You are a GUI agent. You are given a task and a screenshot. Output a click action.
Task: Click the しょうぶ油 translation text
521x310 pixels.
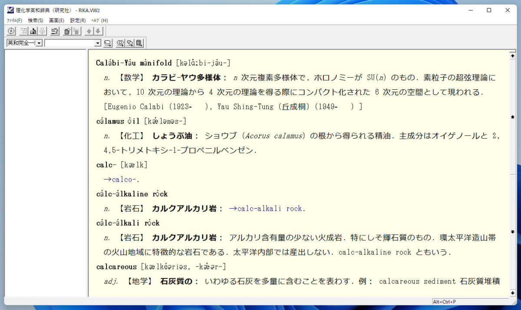coord(172,136)
